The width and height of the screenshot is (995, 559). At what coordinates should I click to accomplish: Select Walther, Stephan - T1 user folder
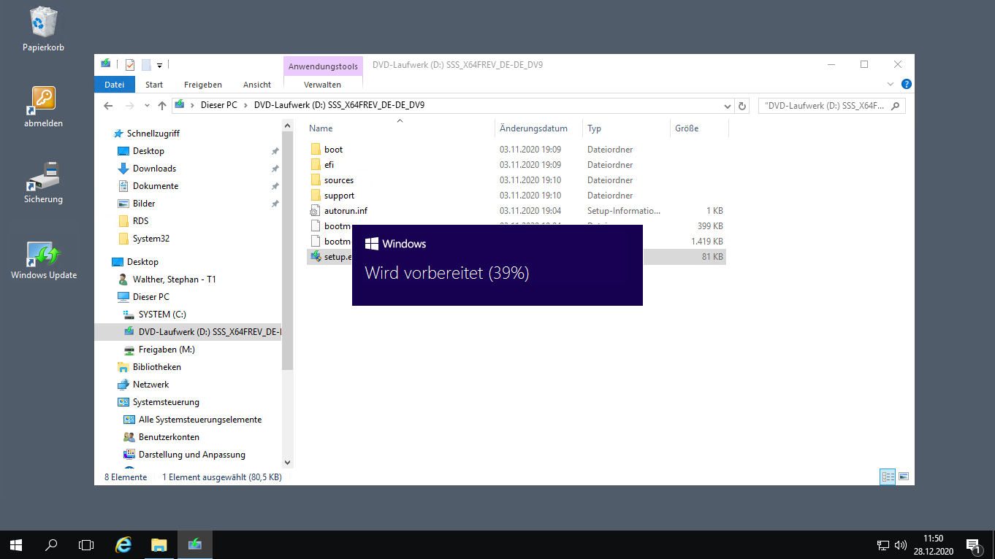click(x=174, y=279)
